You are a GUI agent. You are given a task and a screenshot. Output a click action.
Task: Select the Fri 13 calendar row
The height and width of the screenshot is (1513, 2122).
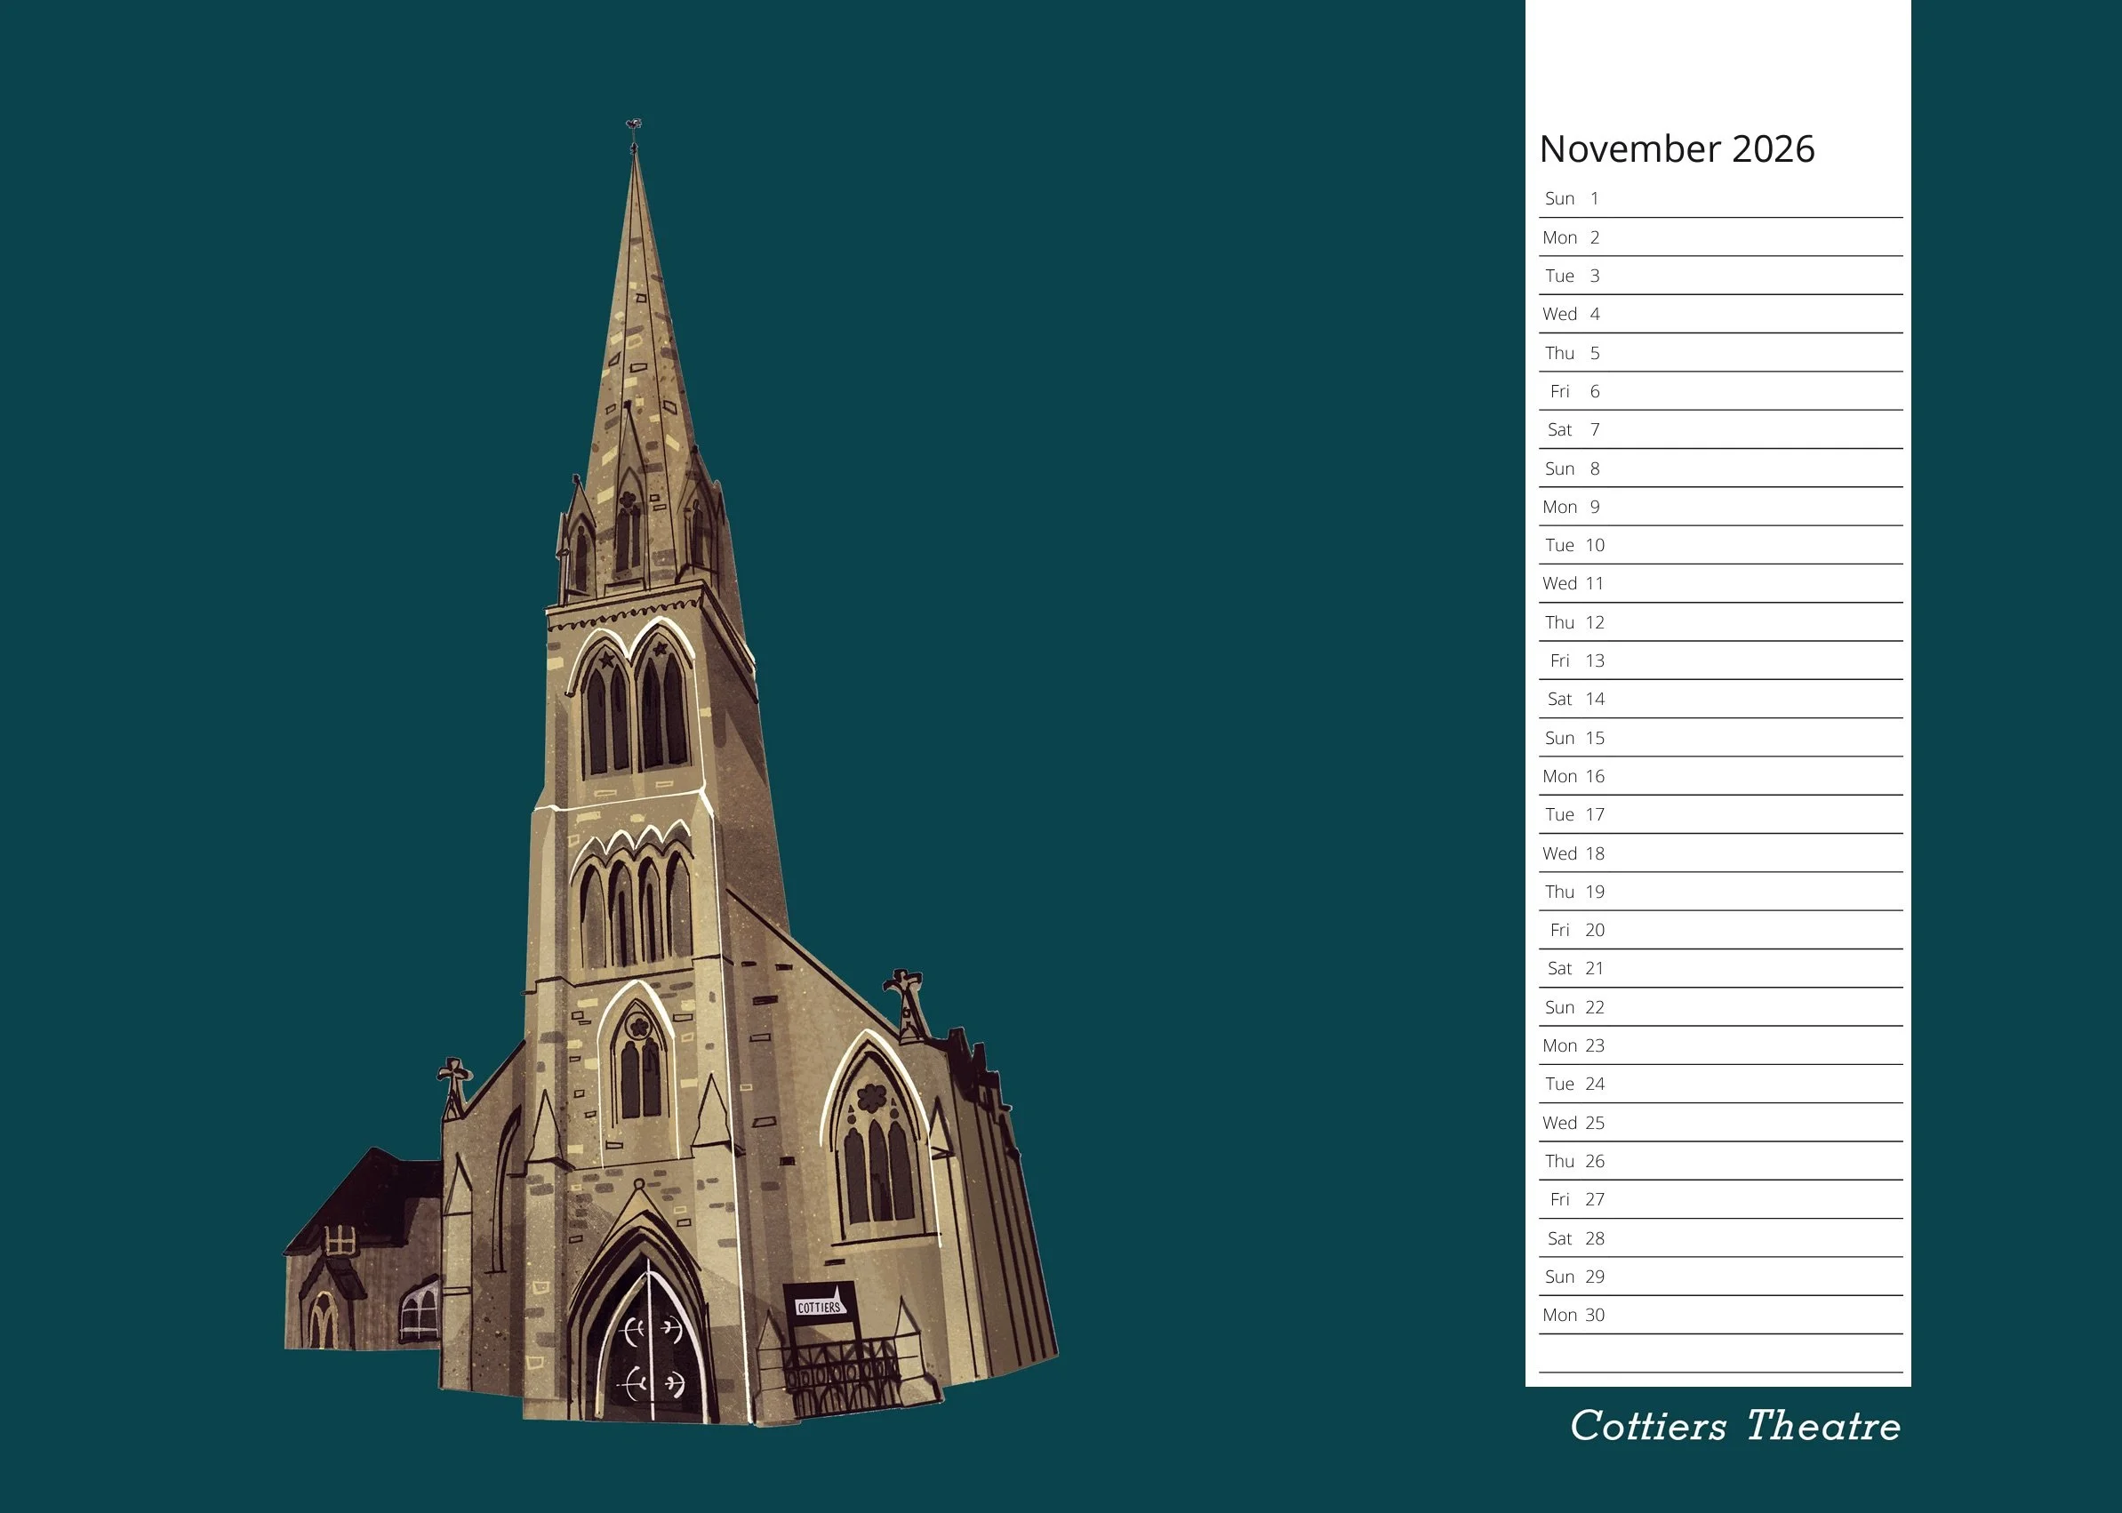point(1719,660)
